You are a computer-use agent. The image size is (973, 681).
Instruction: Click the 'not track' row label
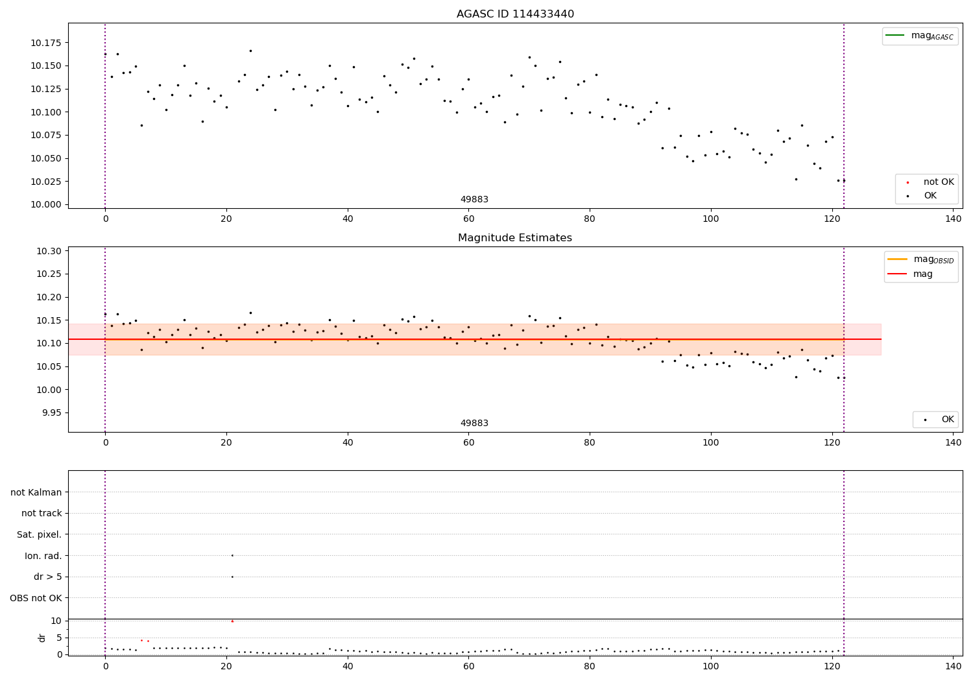[42, 513]
